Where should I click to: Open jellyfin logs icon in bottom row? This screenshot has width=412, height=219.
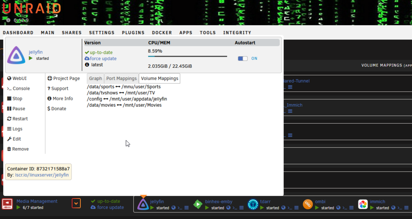point(187,208)
